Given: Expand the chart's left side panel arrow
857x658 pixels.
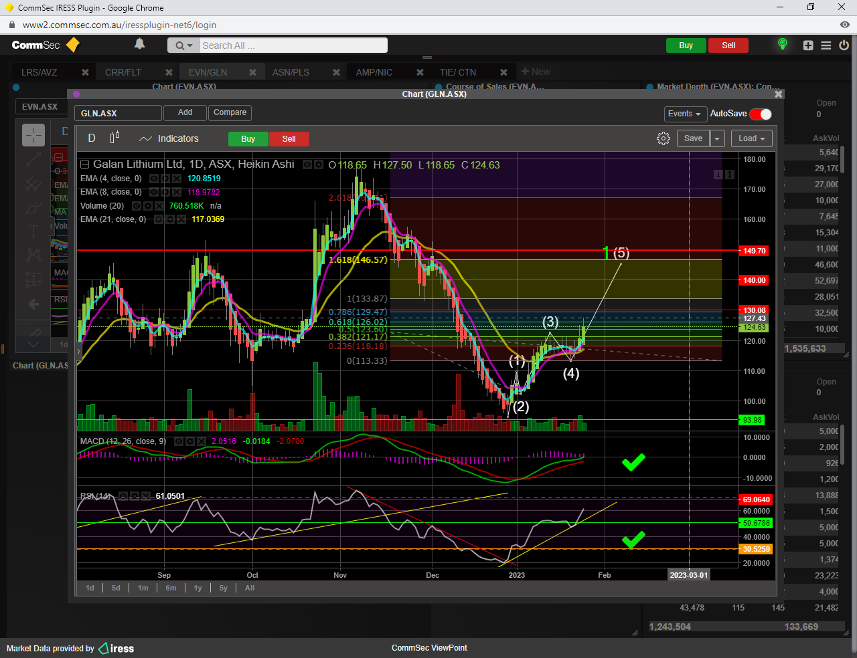Looking at the screenshot, I should [79, 350].
